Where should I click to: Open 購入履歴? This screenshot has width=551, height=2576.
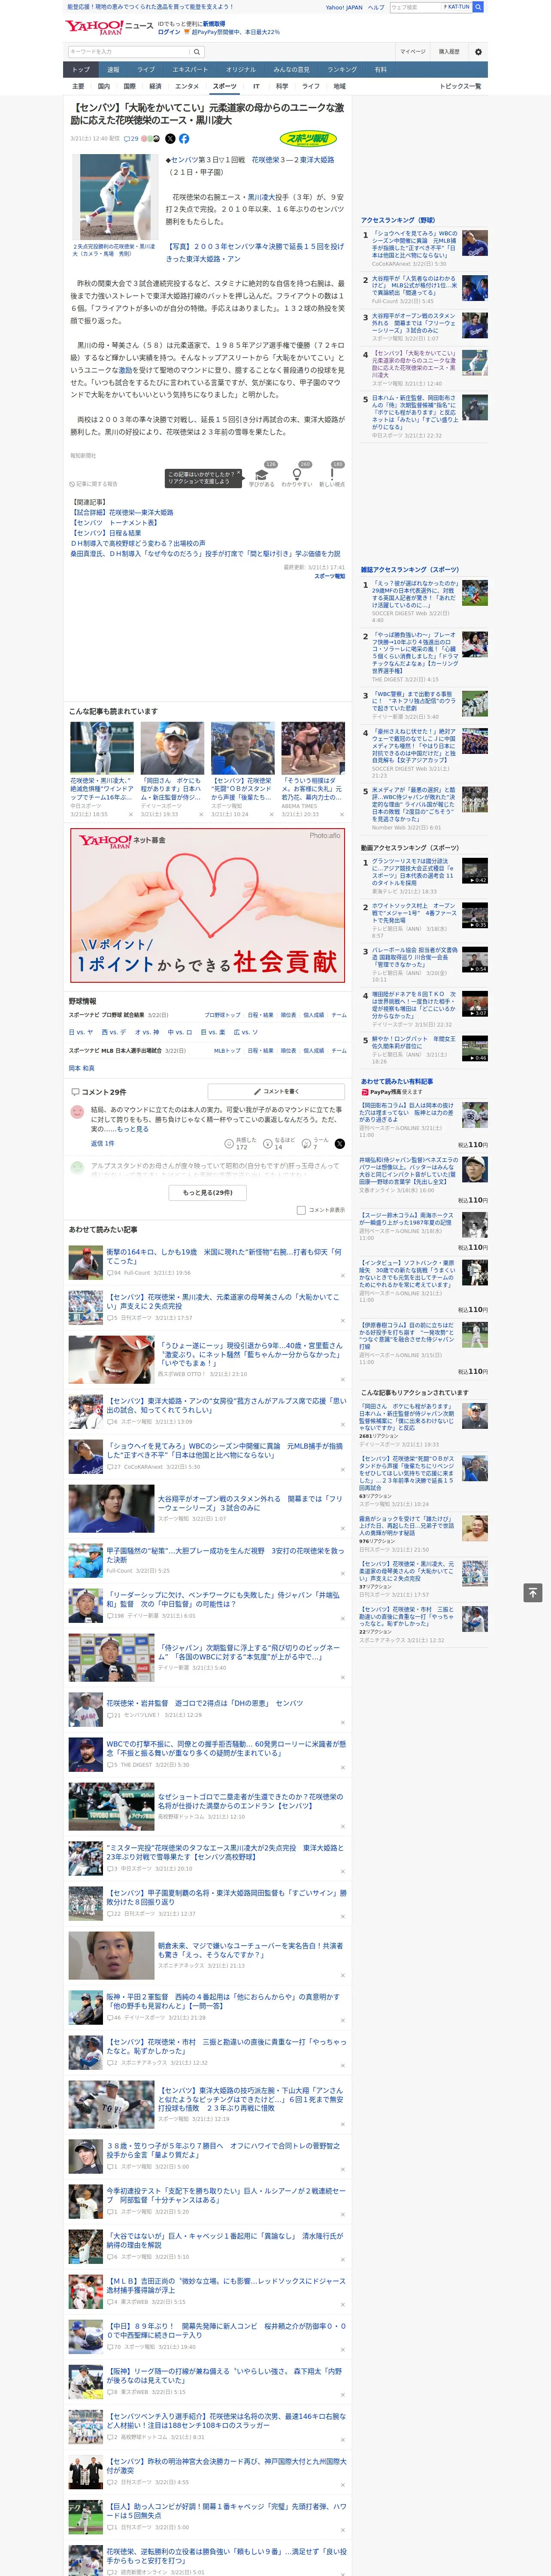tap(449, 52)
